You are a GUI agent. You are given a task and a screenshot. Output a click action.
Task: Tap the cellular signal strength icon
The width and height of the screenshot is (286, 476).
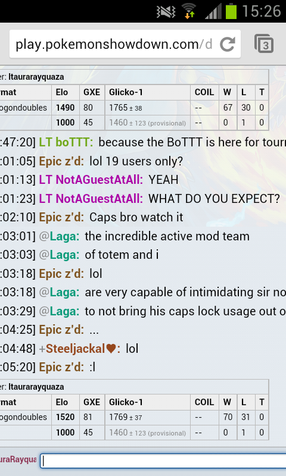point(213,12)
